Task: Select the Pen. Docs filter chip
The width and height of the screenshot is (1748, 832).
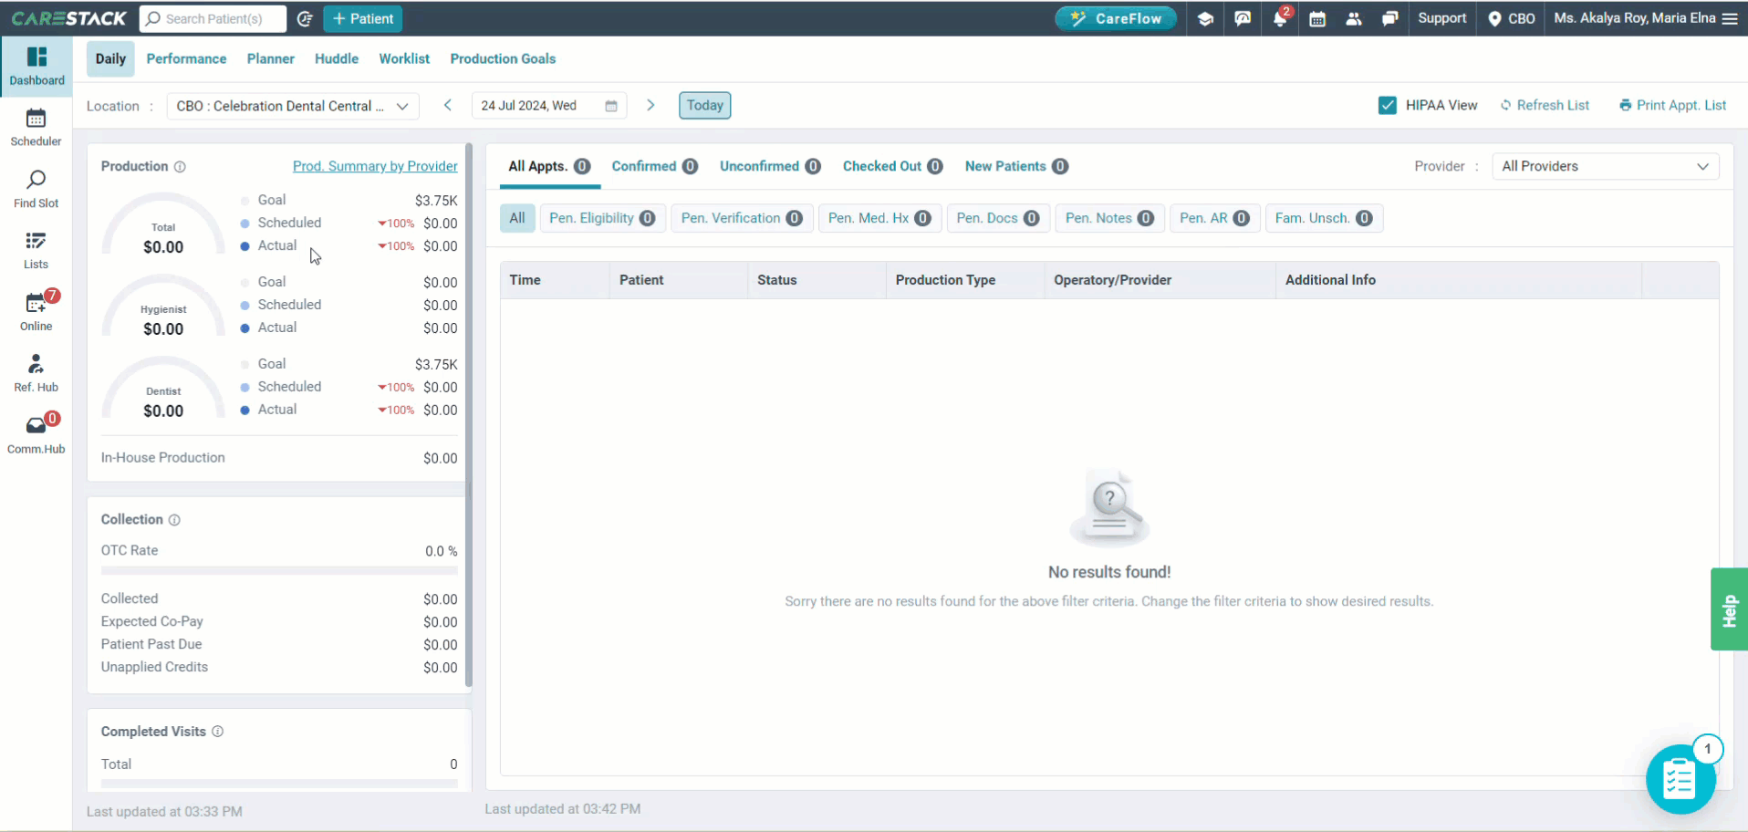Action: (x=998, y=218)
